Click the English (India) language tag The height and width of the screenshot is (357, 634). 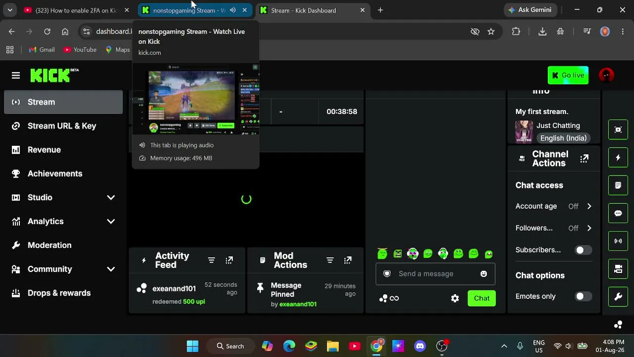coord(563,138)
